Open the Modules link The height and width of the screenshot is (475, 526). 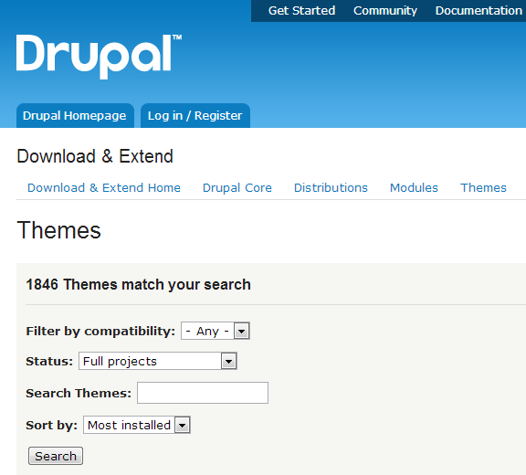click(x=414, y=188)
